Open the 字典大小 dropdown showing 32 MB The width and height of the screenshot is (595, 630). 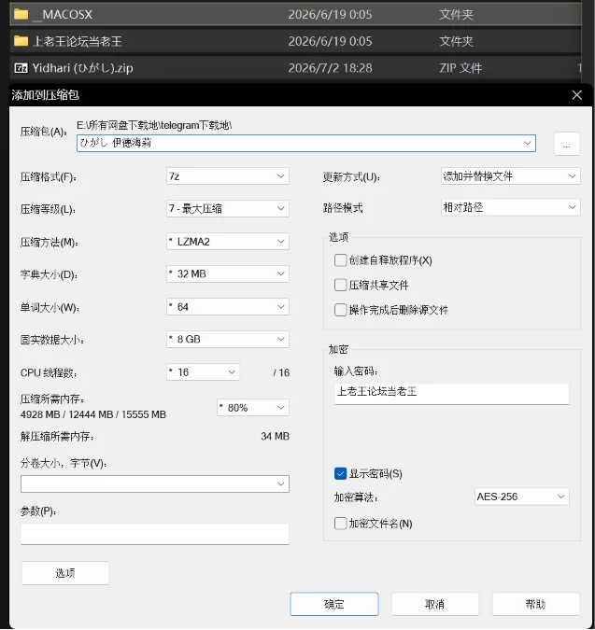coord(228,274)
